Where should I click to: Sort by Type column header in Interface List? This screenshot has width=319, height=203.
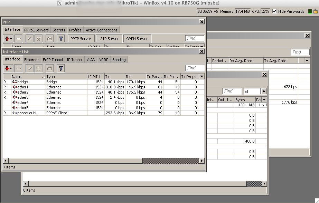[x=66, y=77]
